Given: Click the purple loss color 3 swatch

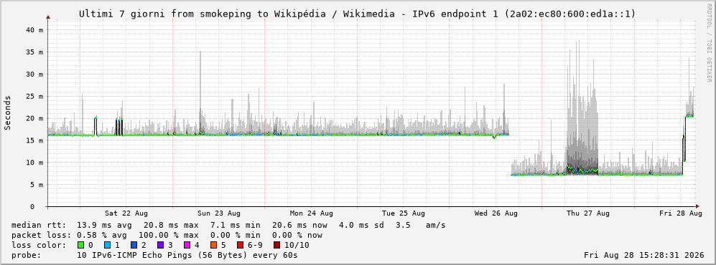Looking at the screenshot, I should 160,245.
